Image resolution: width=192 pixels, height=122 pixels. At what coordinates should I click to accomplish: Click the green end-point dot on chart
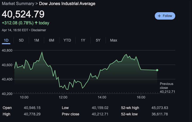157,70
